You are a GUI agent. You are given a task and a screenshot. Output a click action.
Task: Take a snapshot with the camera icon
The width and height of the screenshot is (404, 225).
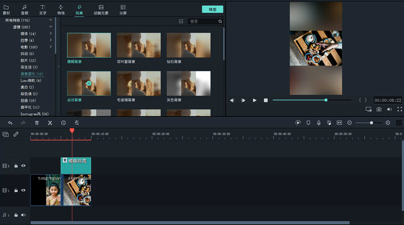point(379,109)
